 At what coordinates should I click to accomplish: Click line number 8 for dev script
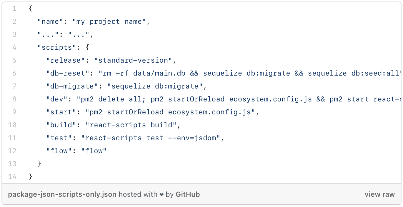14,99
